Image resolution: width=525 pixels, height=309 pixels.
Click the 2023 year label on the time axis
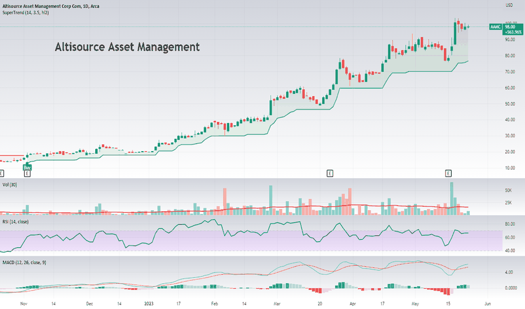[x=149, y=303]
